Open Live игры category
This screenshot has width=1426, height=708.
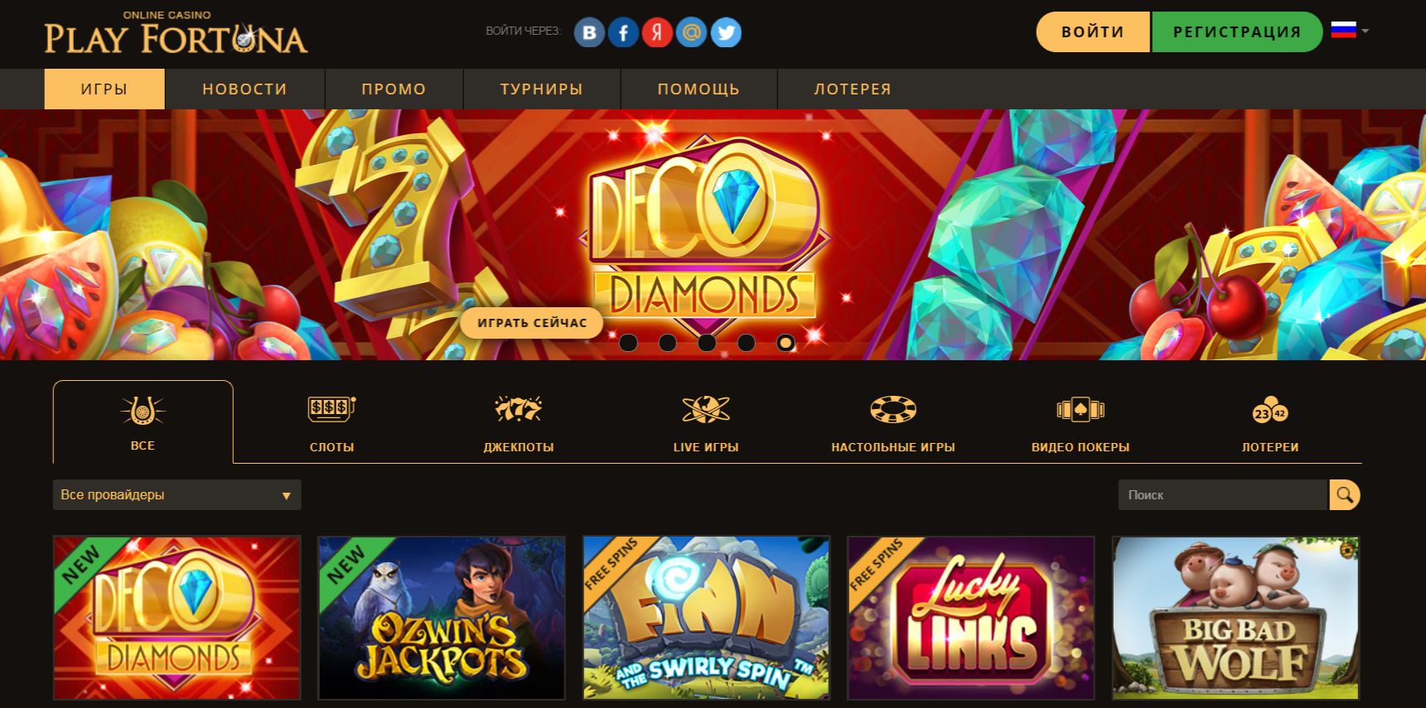click(x=706, y=423)
